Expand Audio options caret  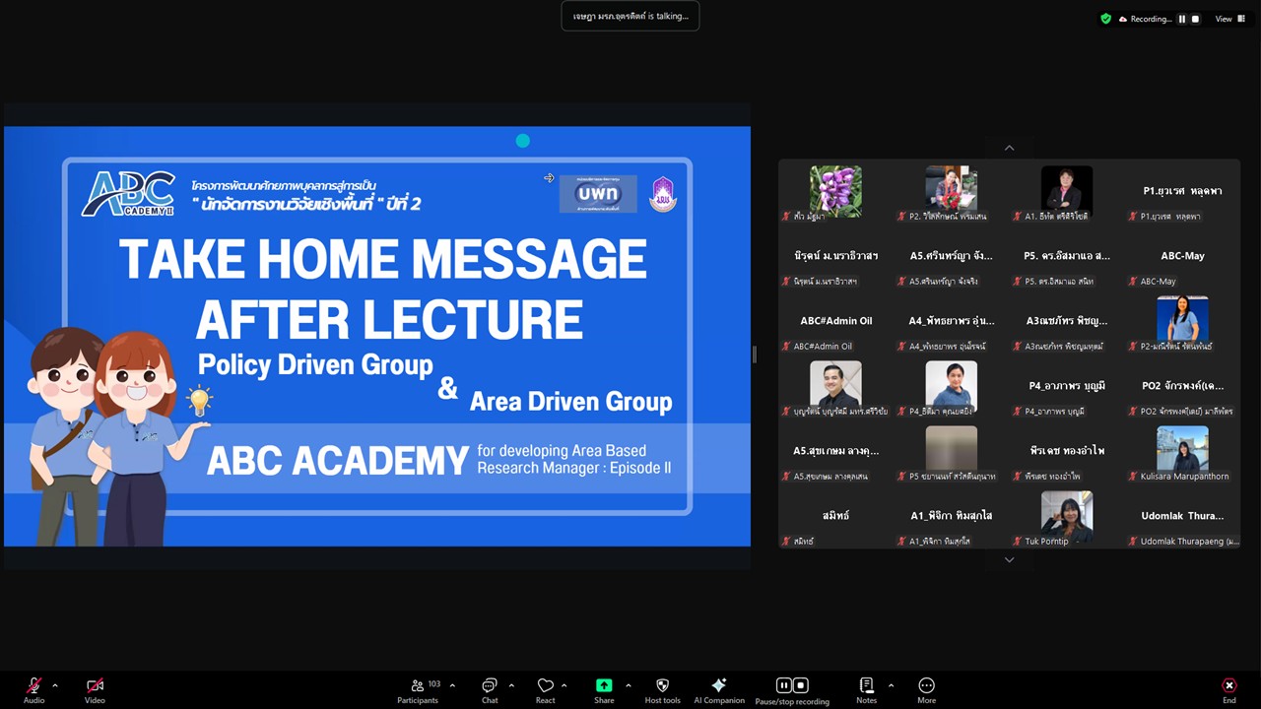click(x=55, y=685)
